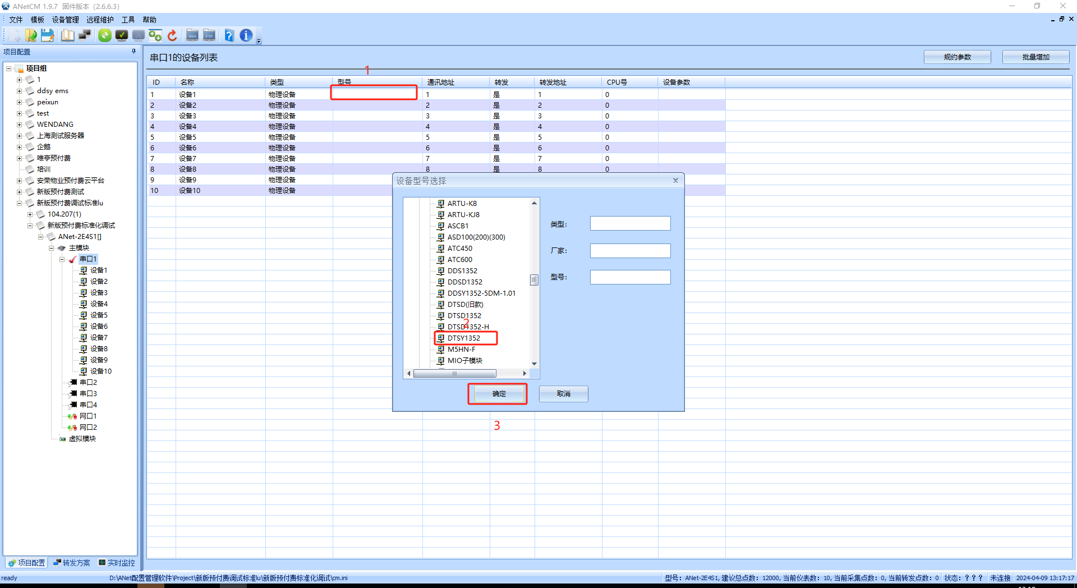Viewport: 1077px width, 588px height.
Task: Click the 厂家 input field
Action: [630, 251]
